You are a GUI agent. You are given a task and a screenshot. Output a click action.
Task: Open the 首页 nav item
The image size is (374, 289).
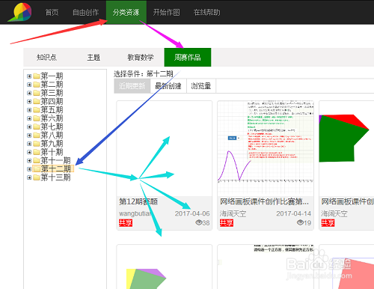click(52, 12)
